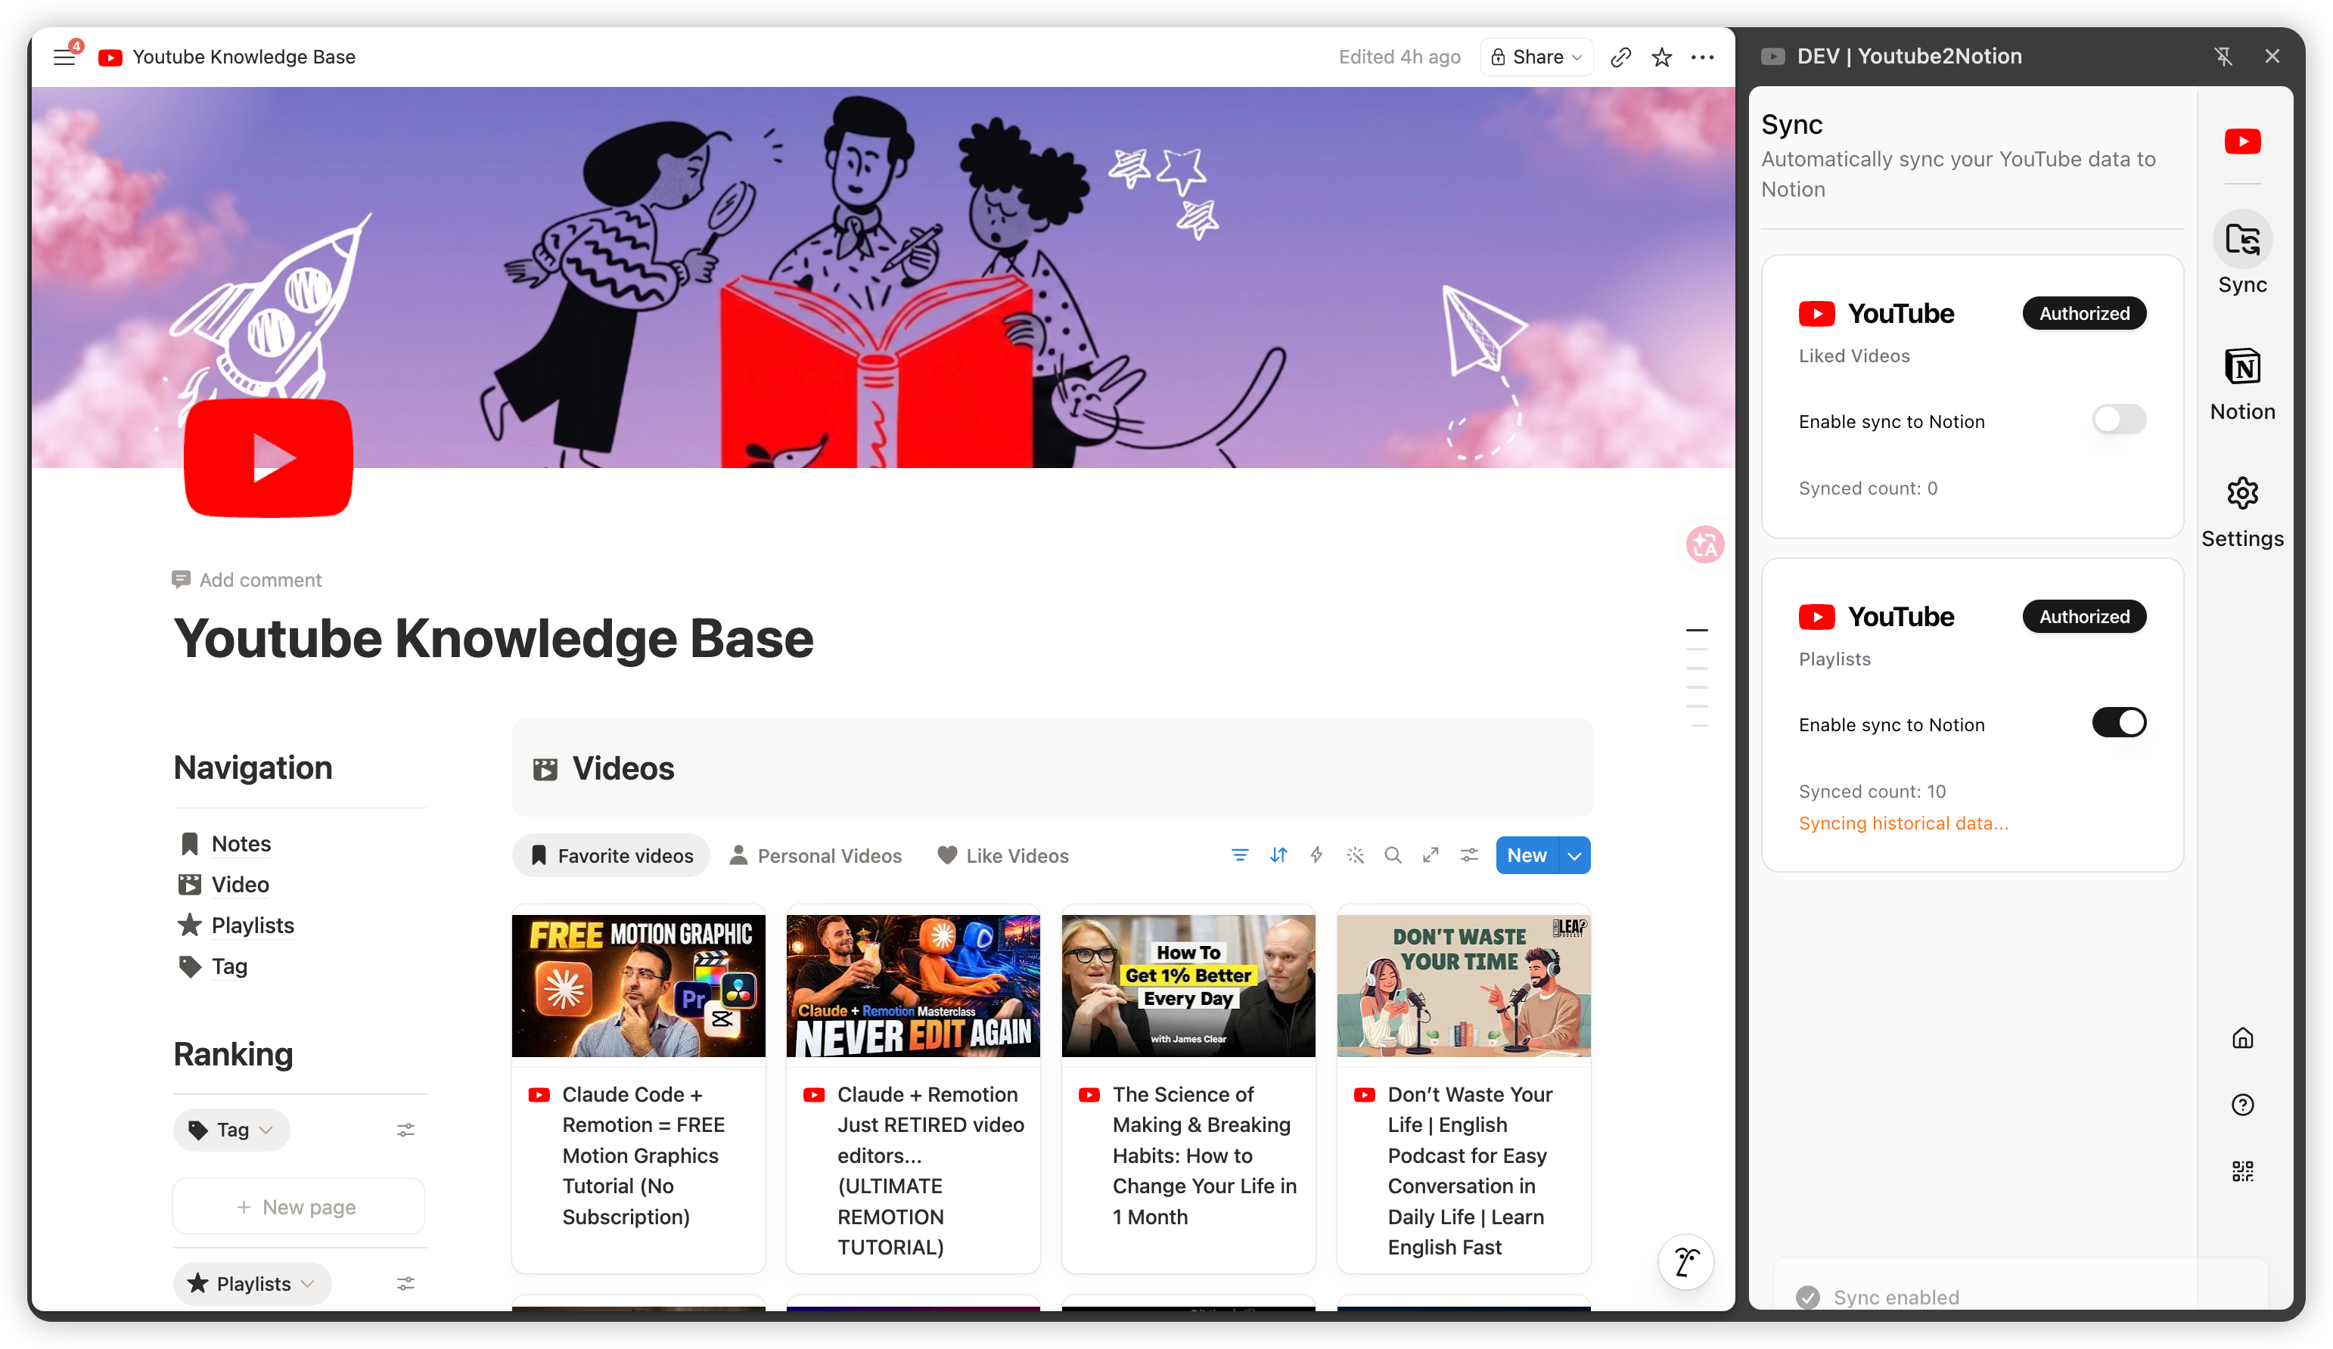Expand the New button dropdown arrow
The height and width of the screenshot is (1349, 2333).
coord(1575,856)
